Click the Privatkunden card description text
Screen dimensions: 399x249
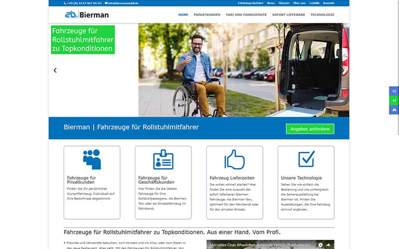[91, 194]
